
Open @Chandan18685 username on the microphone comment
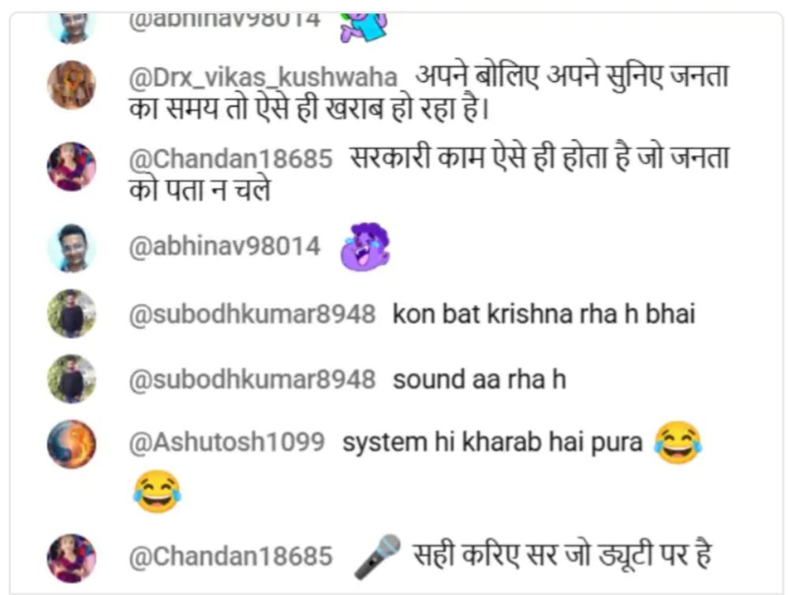tap(230, 556)
